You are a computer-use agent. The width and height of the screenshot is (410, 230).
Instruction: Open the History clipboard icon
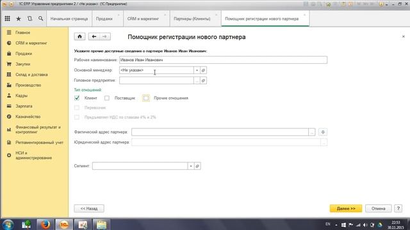(29, 19)
